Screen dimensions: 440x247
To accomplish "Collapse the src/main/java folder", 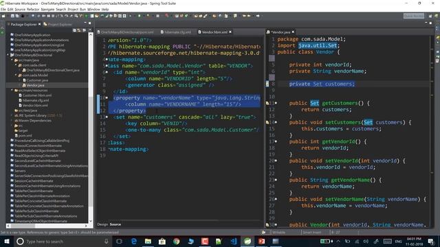I will click(12, 60).
